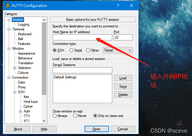
Task: Open the Behaviour category
Action: point(25,58)
